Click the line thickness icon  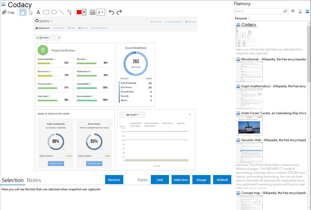click(92, 12)
